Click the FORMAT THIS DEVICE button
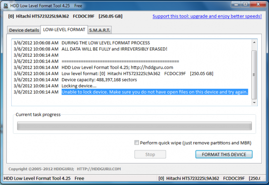This screenshot has height=185, width=269. point(224,154)
